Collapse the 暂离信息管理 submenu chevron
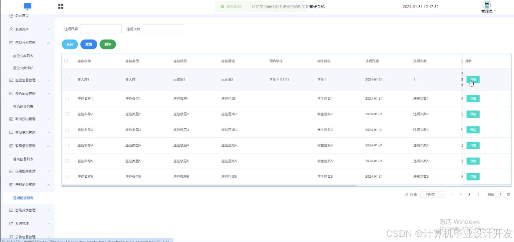Screen dimensions: 514x242 [49, 146]
